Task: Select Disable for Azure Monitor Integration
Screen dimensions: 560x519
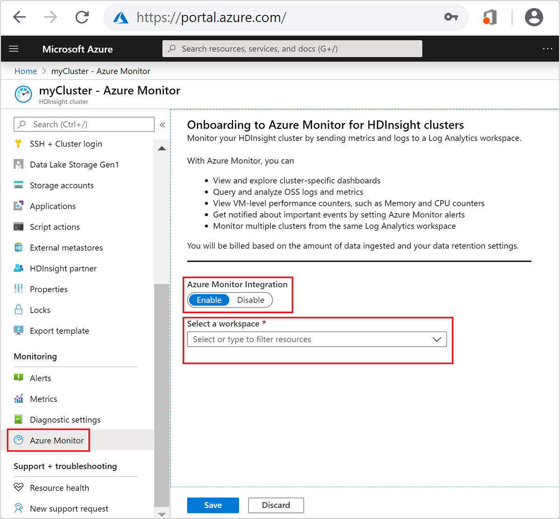Action: [251, 300]
